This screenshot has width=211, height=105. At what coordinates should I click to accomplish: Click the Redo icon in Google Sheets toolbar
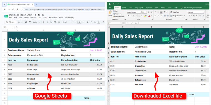(22, 22)
